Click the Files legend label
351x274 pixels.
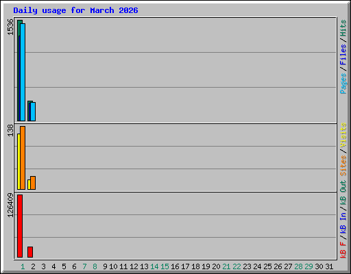click(x=343, y=55)
